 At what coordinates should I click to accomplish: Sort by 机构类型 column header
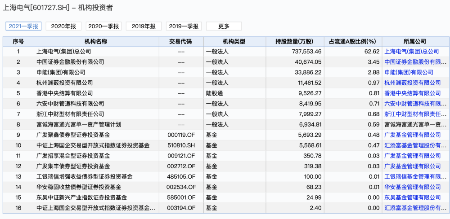(x=234, y=41)
